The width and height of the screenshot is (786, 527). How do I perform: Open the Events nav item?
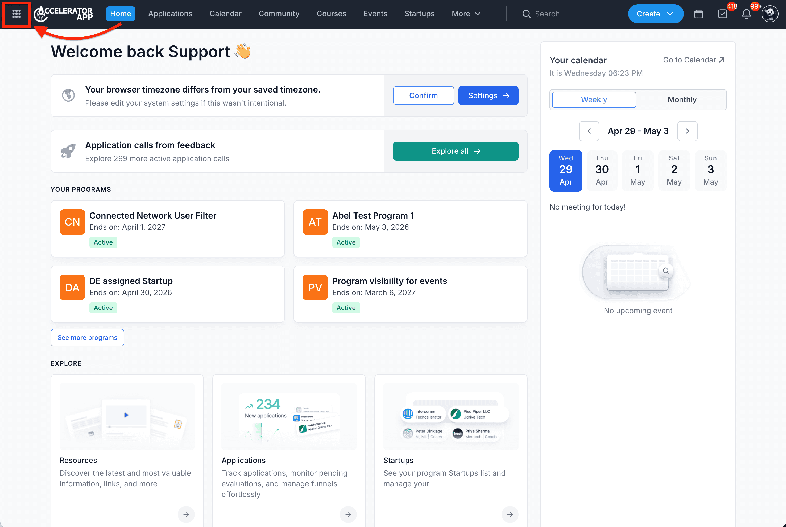coord(375,14)
